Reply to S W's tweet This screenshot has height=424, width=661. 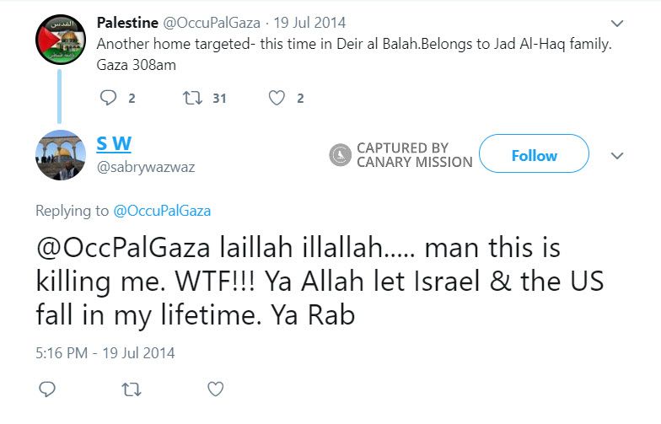tap(47, 389)
